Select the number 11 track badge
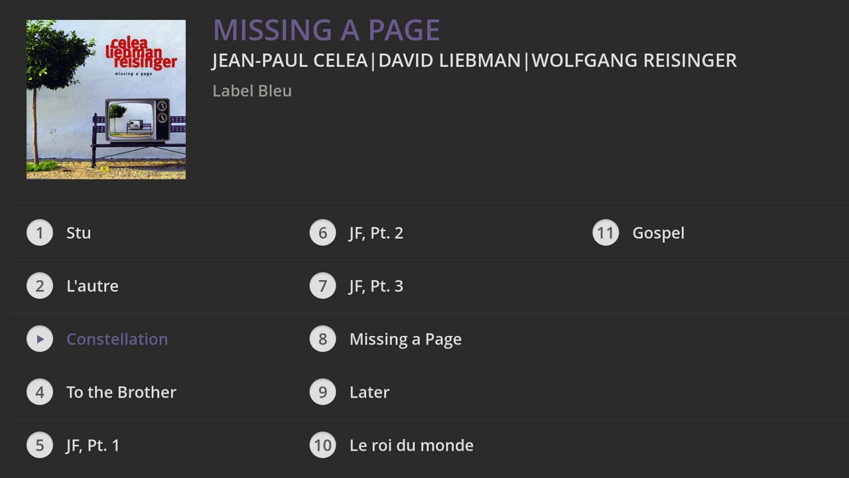This screenshot has height=478, width=849. pyautogui.click(x=605, y=233)
